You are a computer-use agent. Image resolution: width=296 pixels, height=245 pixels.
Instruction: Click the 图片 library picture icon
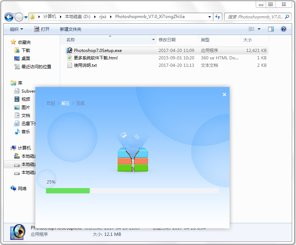point(17,107)
